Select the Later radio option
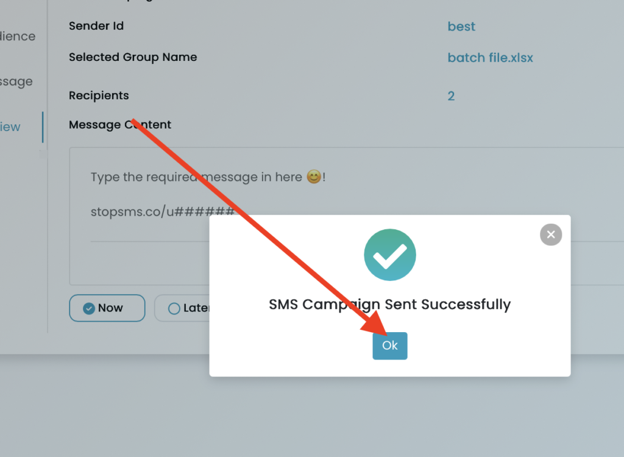The height and width of the screenshot is (457, 624). pyautogui.click(x=182, y=308)
